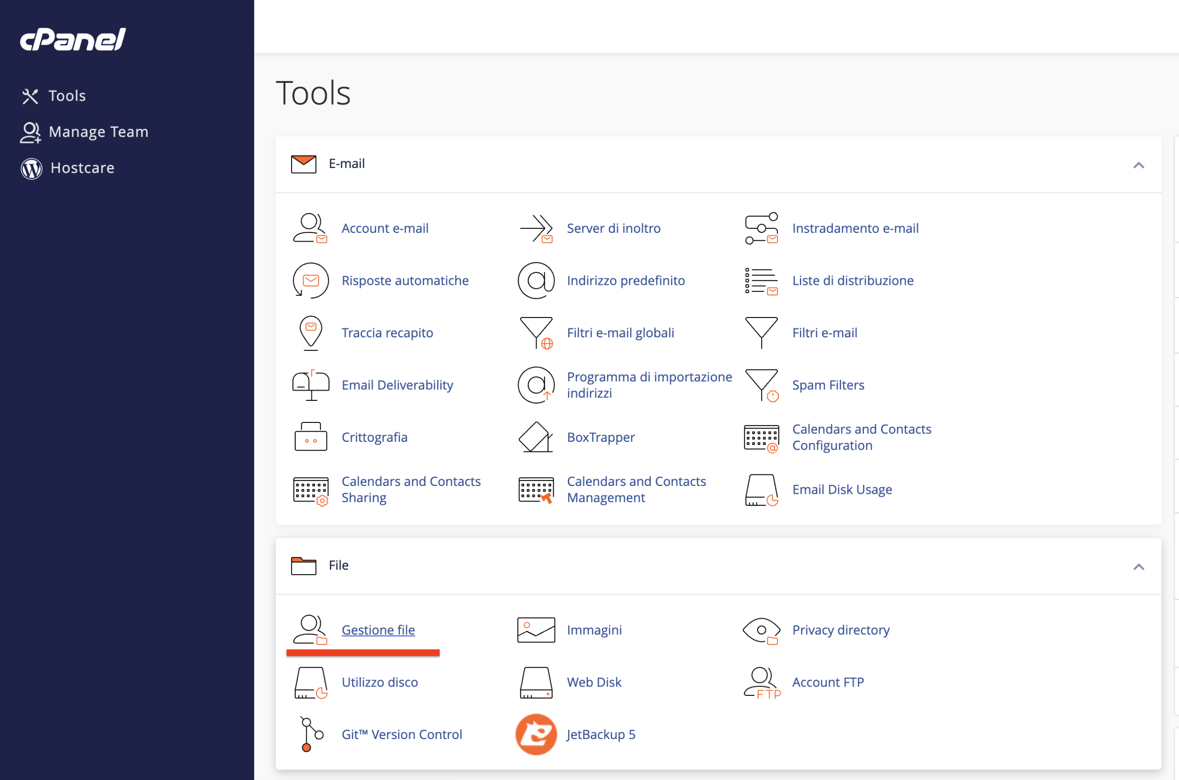Open Server di inoltro
Image resolution: width=1179 pixels, height=780 pixels.
(613, 228)
